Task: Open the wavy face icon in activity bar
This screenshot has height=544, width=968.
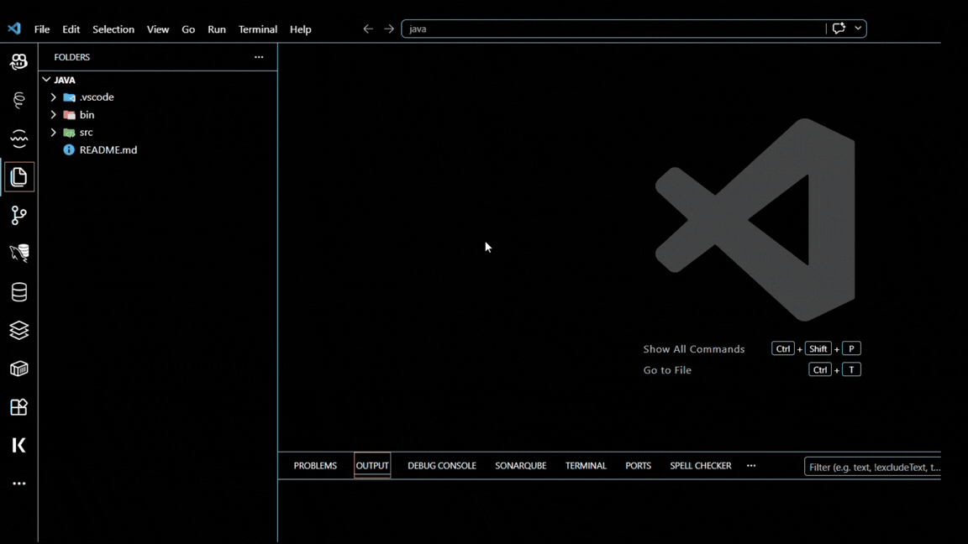Action: coord(18,139)
